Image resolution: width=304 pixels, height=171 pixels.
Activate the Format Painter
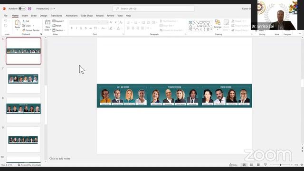(31, 30)
